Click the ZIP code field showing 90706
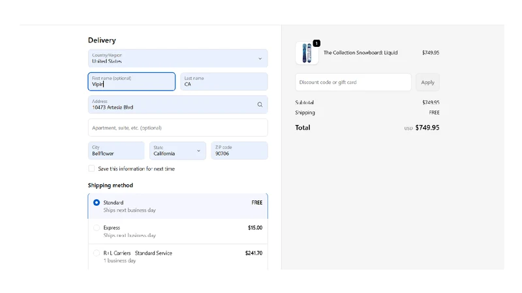 (239, 150)
